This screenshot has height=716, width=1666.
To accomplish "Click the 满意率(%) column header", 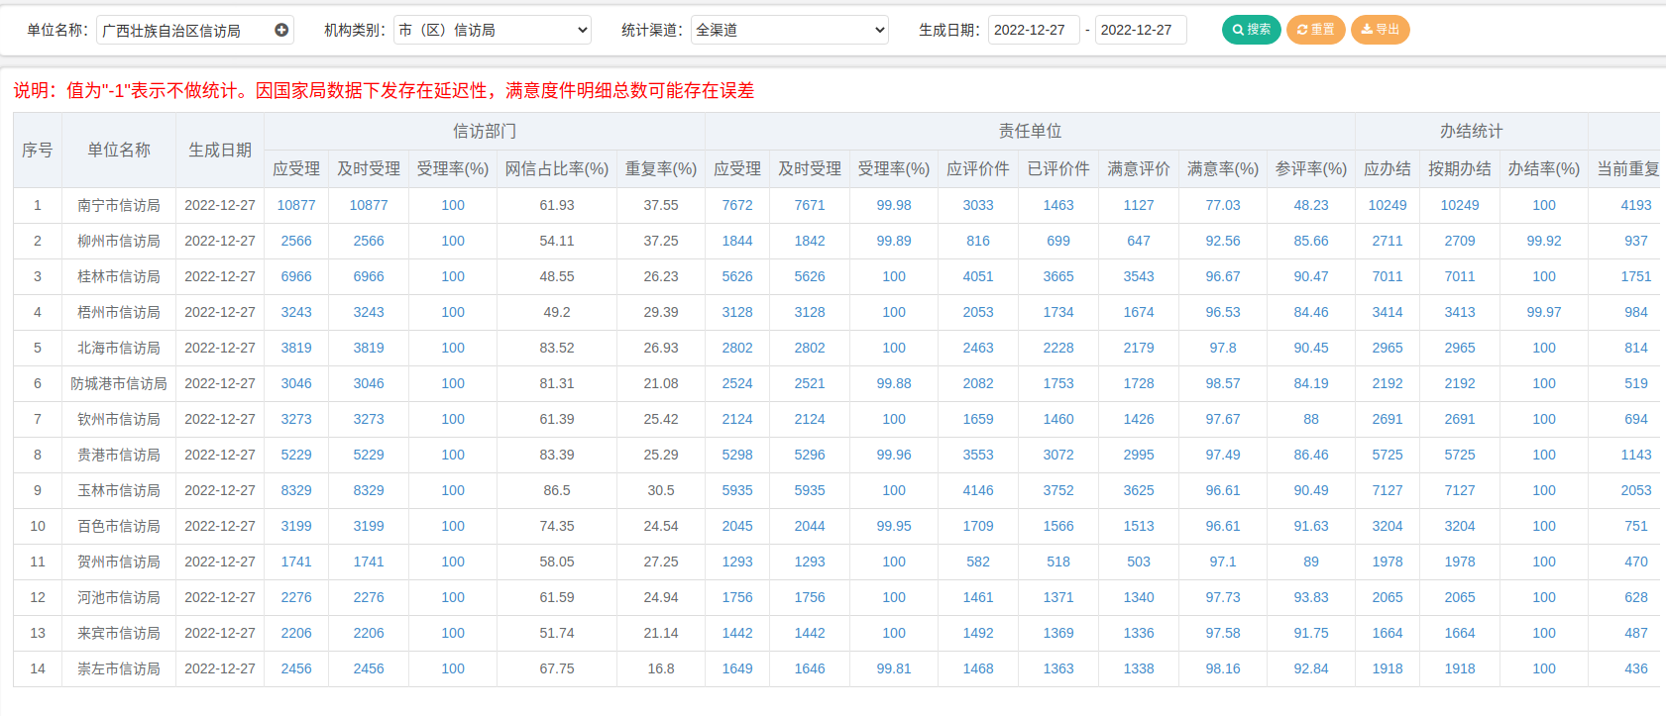I will point(1223,168).
